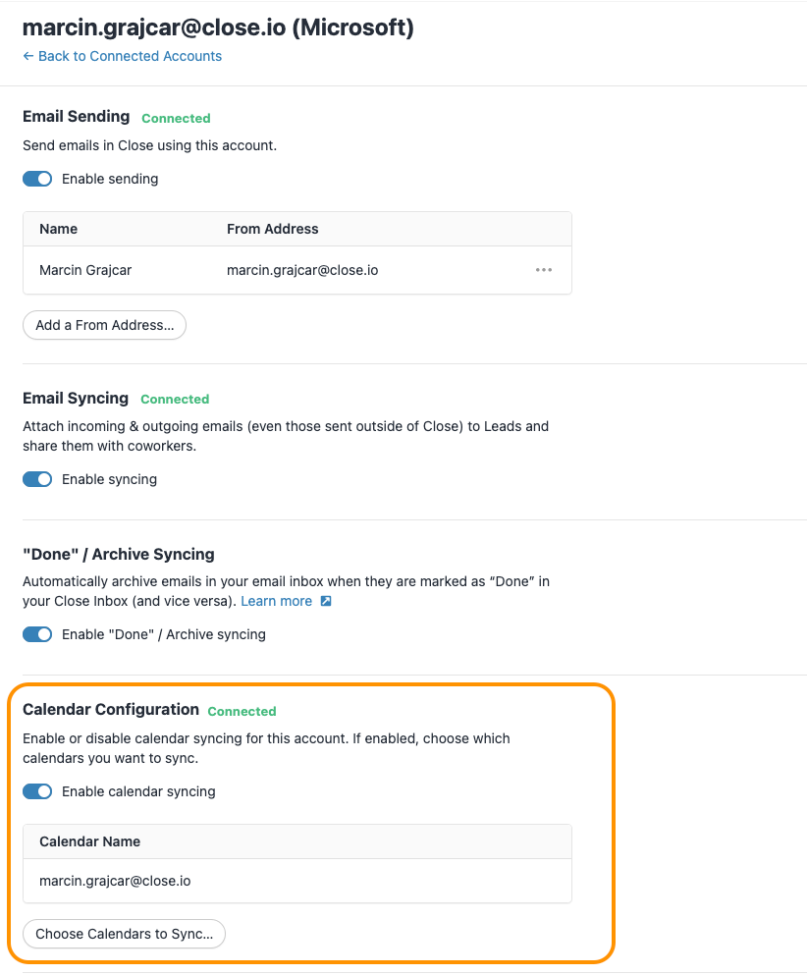Click the Marcin Grajcar name cell
The width and height of the screenshot is (807, 975).
(x=85, y=270)
